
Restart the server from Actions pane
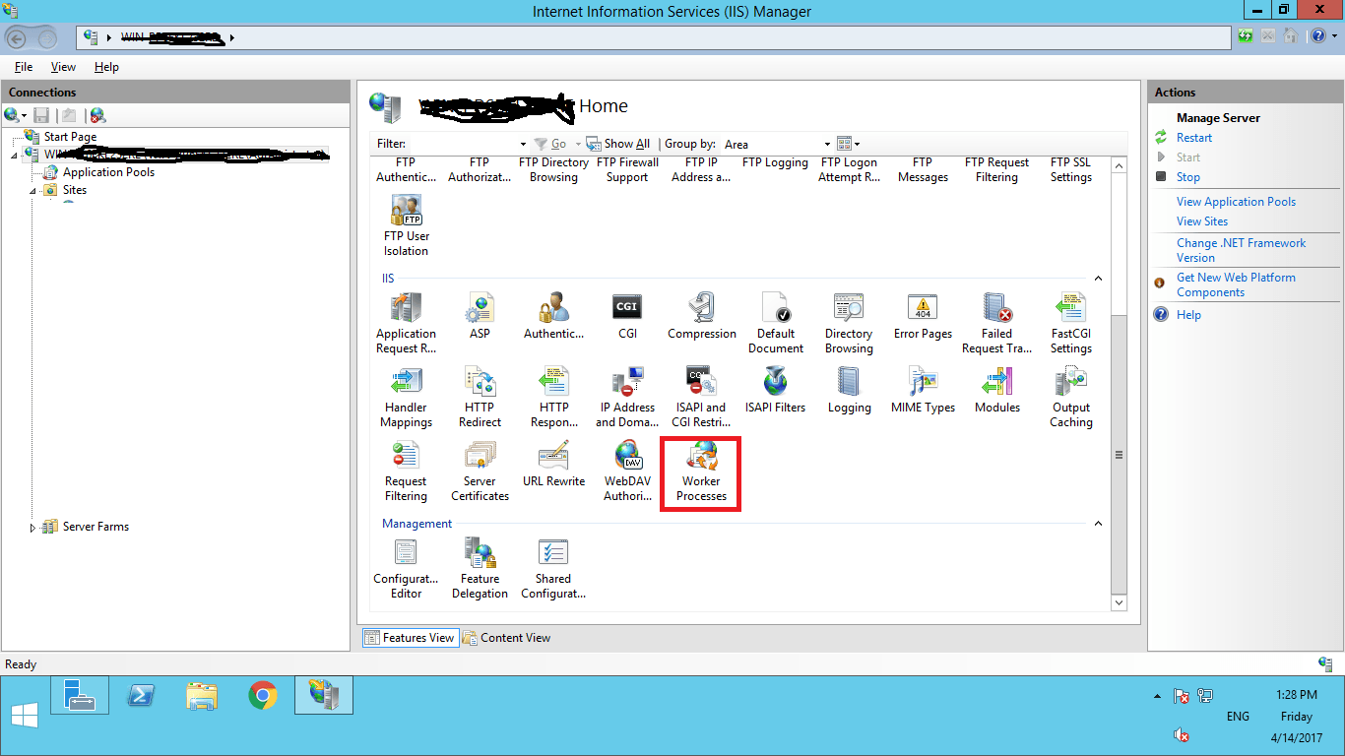tap(1194, 138)
